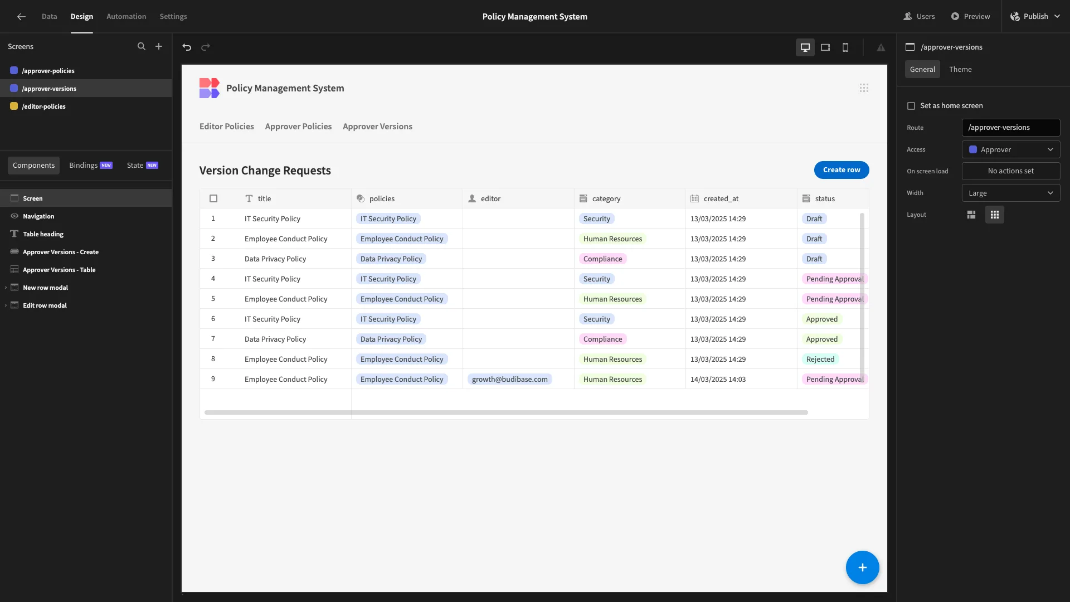This screenshot has height=602, width=1070.
Task: Open Approver Policies nav link
Action: coord(298,127)
